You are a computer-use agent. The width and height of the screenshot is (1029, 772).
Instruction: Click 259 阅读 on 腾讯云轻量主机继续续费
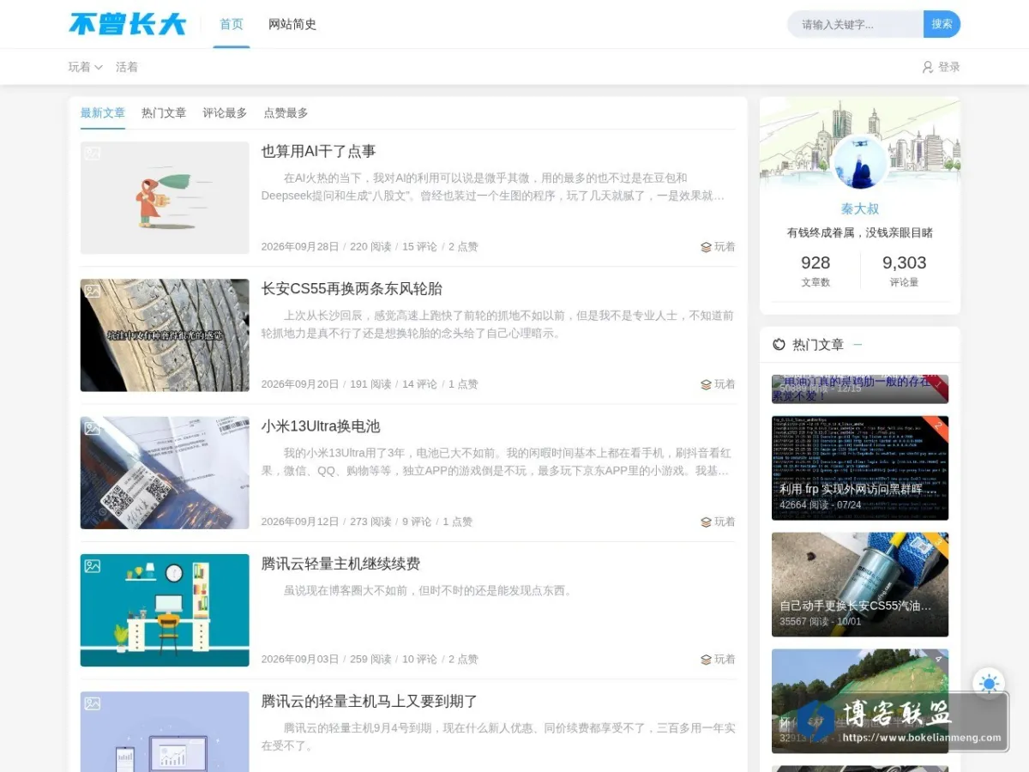[x=370, y=659]
